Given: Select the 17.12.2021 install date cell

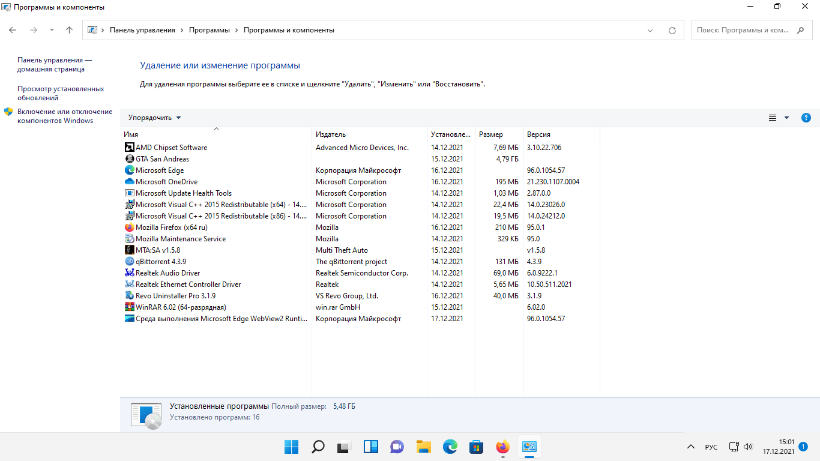Looking at the screenshot, I should (447, 318).
